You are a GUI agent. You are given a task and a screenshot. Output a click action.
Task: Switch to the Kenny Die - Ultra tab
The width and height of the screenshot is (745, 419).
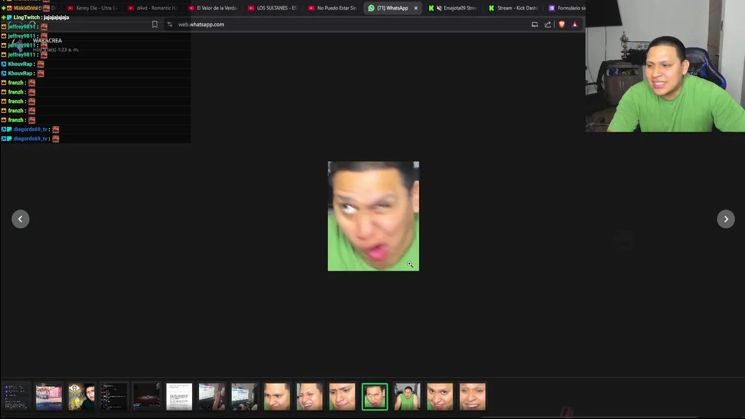(x=92, y=8)
